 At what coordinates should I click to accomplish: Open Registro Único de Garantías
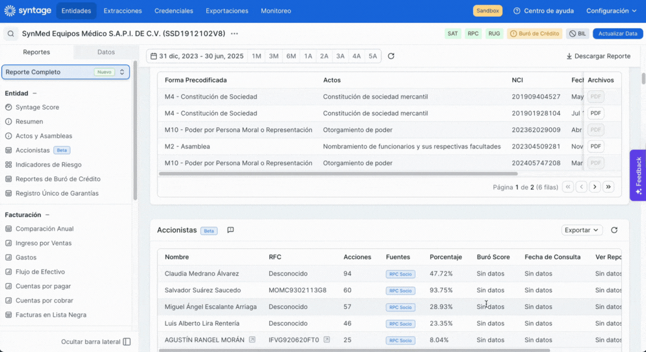52,193
